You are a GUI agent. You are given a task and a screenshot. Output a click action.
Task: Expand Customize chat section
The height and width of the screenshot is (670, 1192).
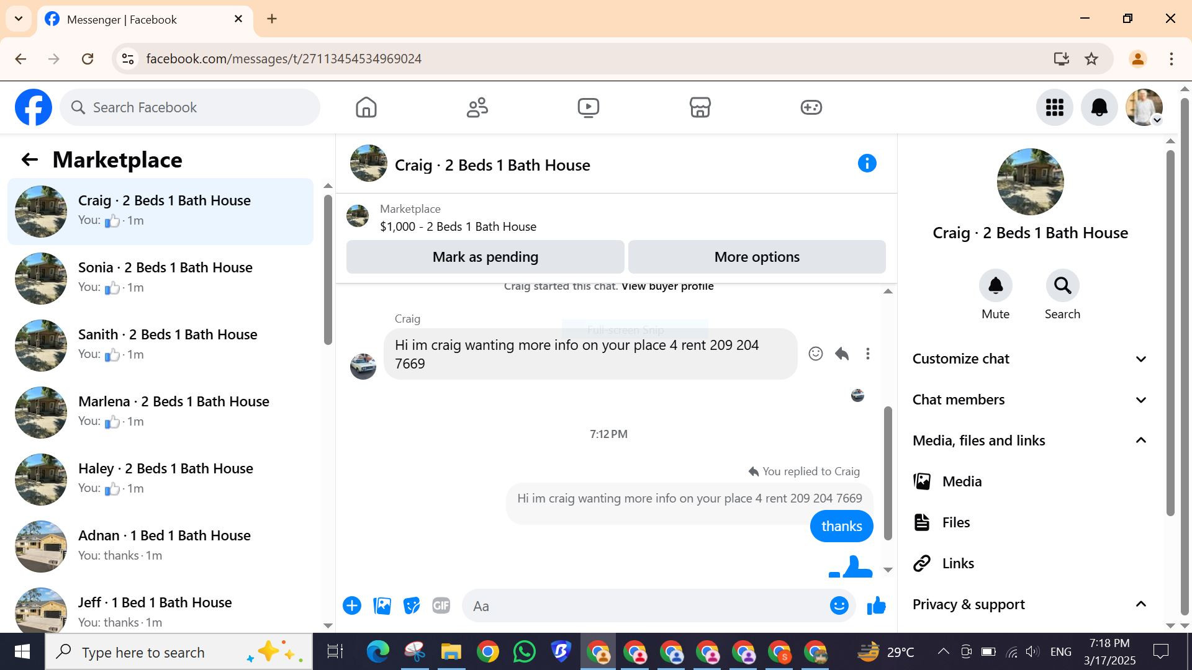1031,359
